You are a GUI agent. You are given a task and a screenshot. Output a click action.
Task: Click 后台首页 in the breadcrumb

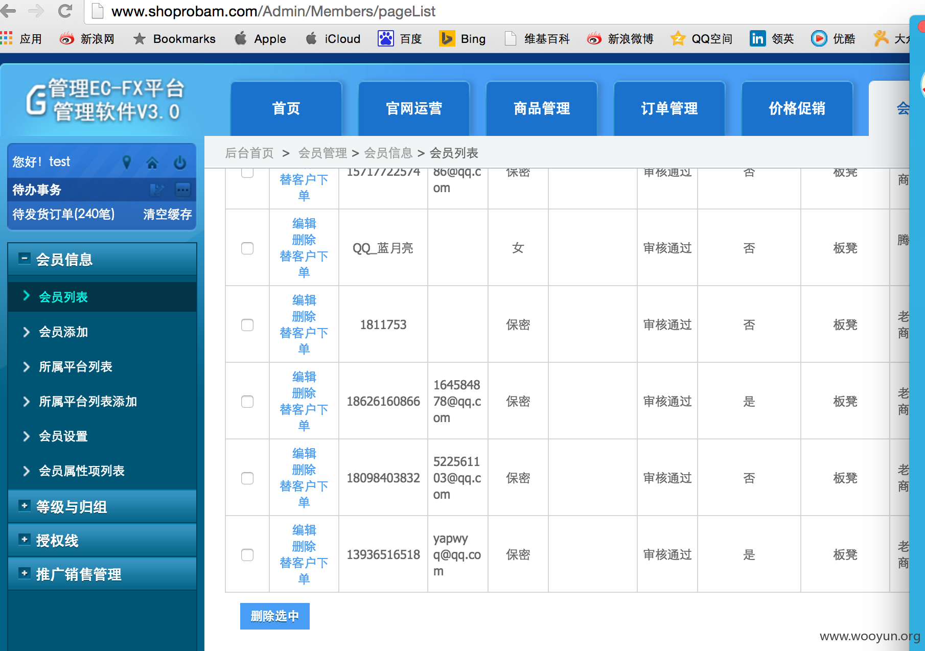coord(249,153)
